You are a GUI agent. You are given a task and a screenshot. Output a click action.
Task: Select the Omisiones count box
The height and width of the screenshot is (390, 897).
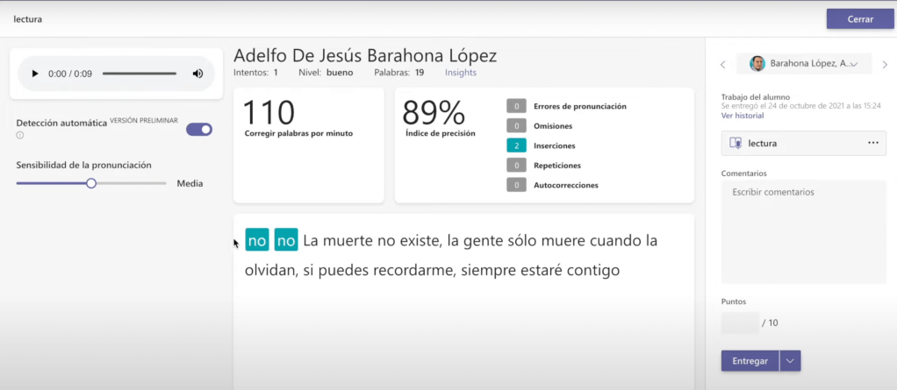pos(517,126)
